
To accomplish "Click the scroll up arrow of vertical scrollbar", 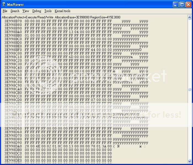I will click(190, 17).
